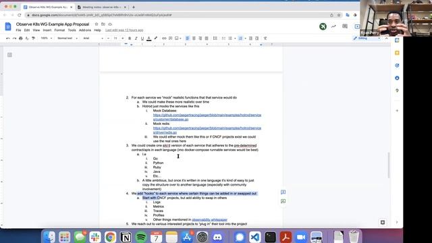432x243 pixels.
Task: Open the 'Last edit was 12 hours ago' link
Action: coord(124,30)
